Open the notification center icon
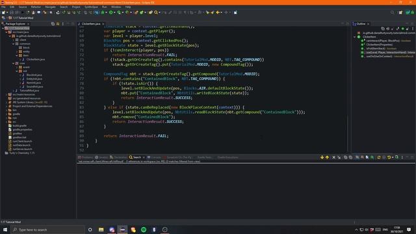Viewport: 416px width, 234px height. pos(409,229)
